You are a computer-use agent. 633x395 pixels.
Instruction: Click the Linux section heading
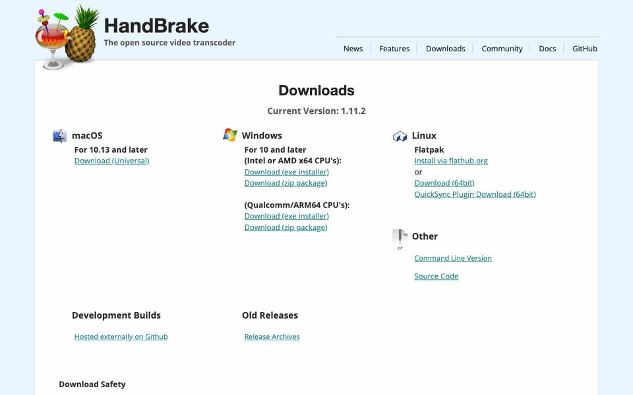(x=424, y=136)
